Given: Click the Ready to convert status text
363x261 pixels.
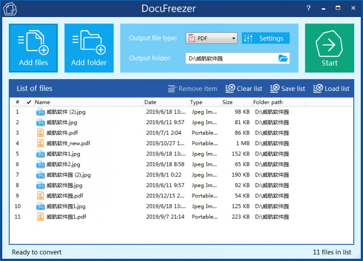Looking at the screenshot, I should pyautogui.click(x=37, y=252).
